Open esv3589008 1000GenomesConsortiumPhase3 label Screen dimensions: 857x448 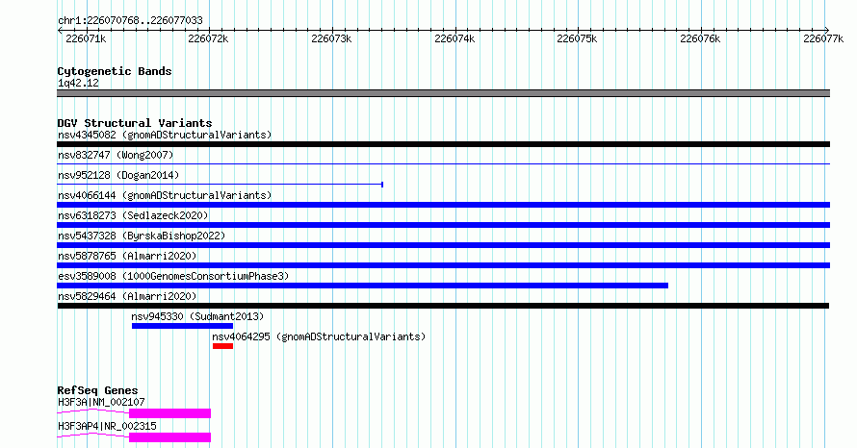point(173,276)
